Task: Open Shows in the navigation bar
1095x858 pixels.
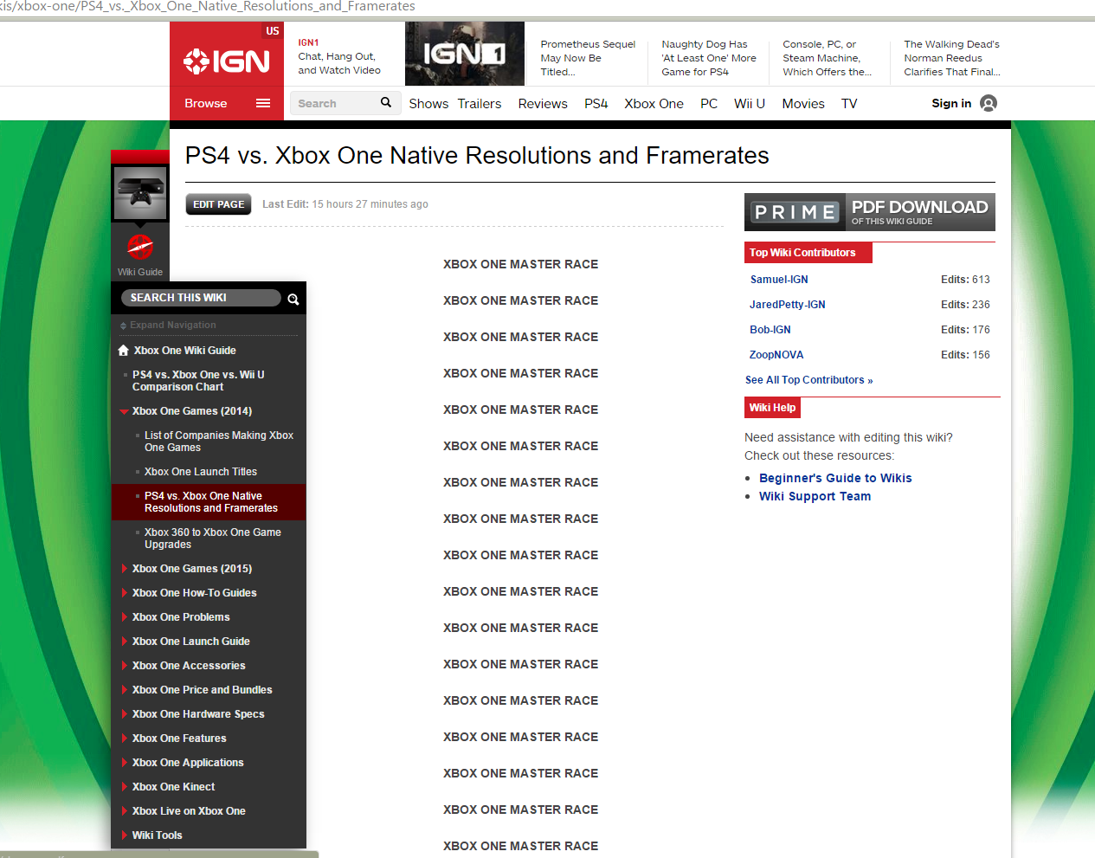Action: tap(428, 104)
